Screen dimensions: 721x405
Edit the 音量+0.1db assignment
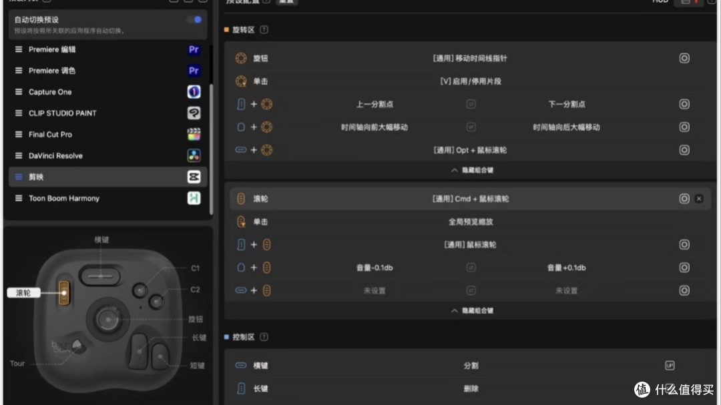coord(567,268)
